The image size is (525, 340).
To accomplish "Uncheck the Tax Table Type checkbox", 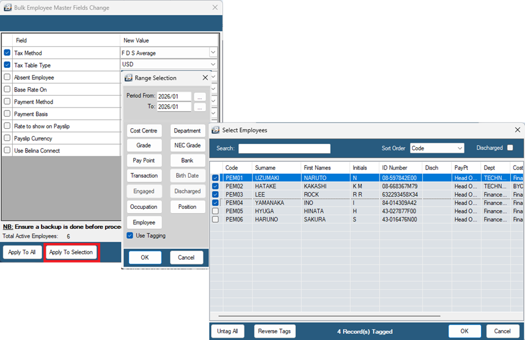I will (x=7, y=65).
